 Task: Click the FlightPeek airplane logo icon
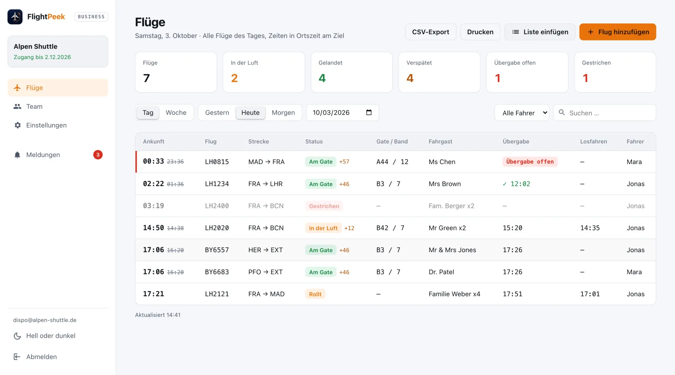pyautogui.click(x=15, y=17)
